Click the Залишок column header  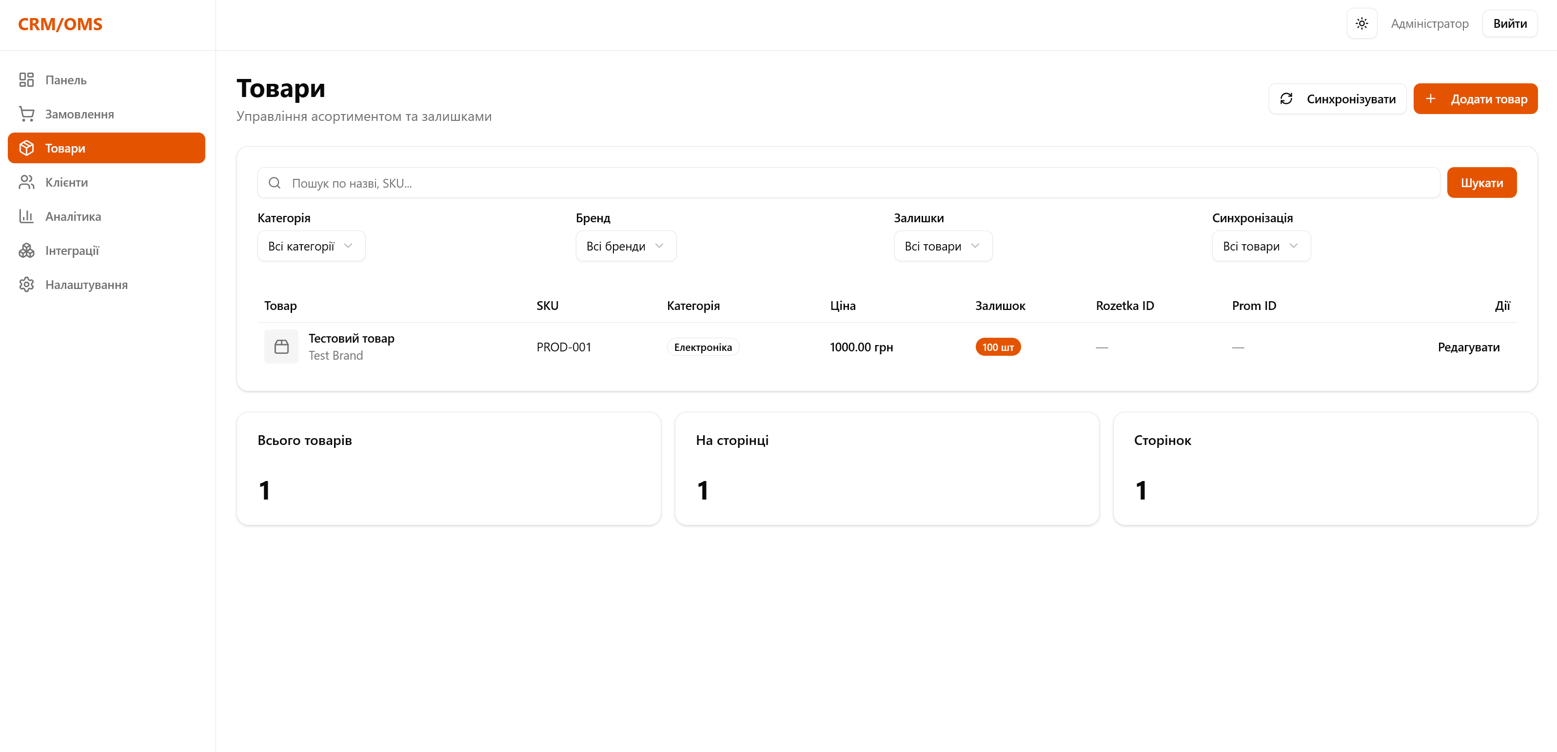pos(1000,306)
